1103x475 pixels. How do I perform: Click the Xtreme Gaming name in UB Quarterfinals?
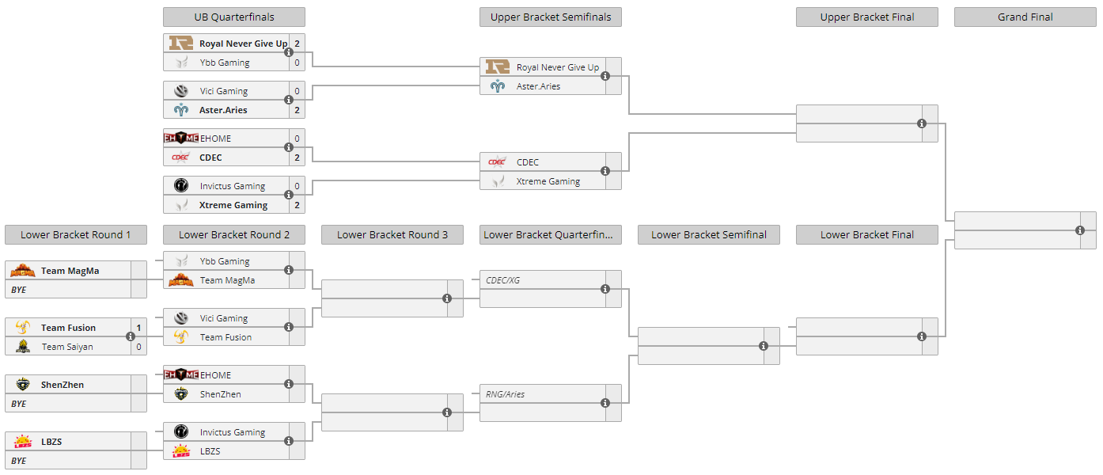[x=233, y=205]
